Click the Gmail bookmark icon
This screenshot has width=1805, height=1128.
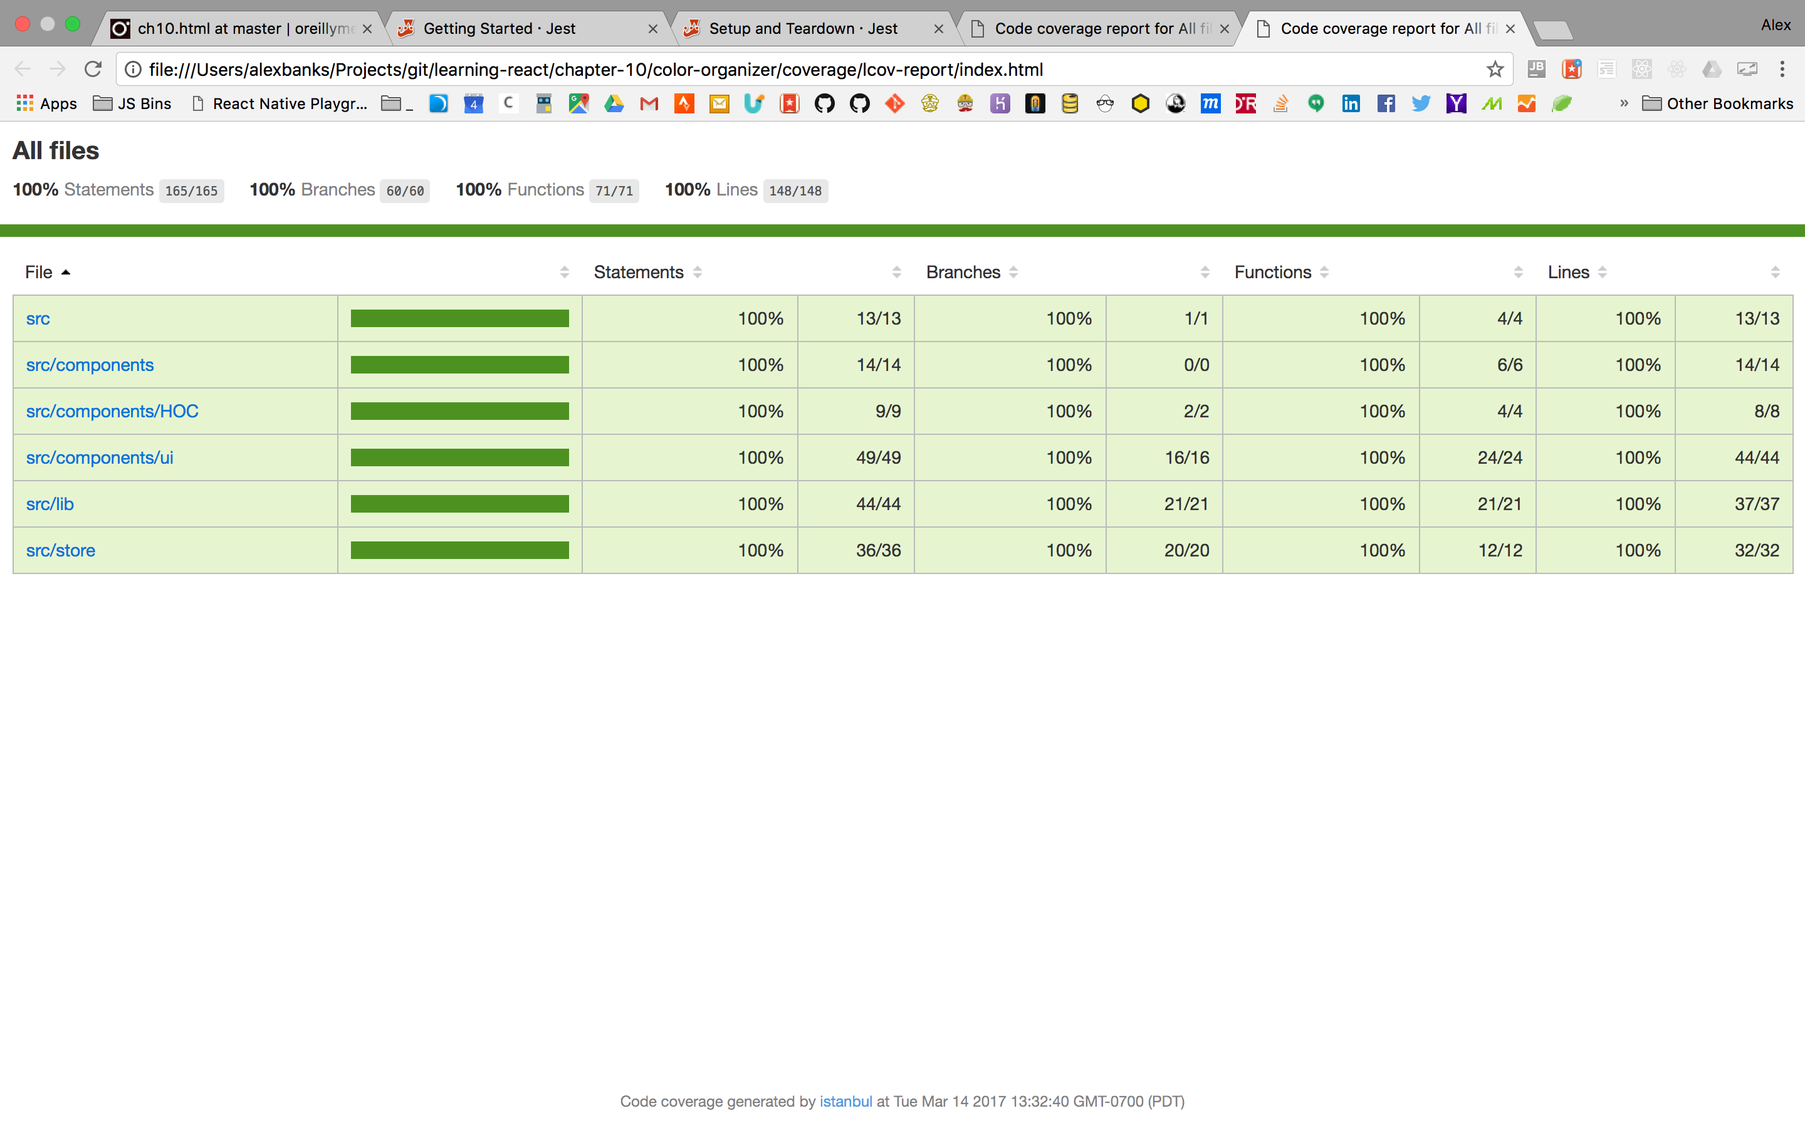point(649,103)
